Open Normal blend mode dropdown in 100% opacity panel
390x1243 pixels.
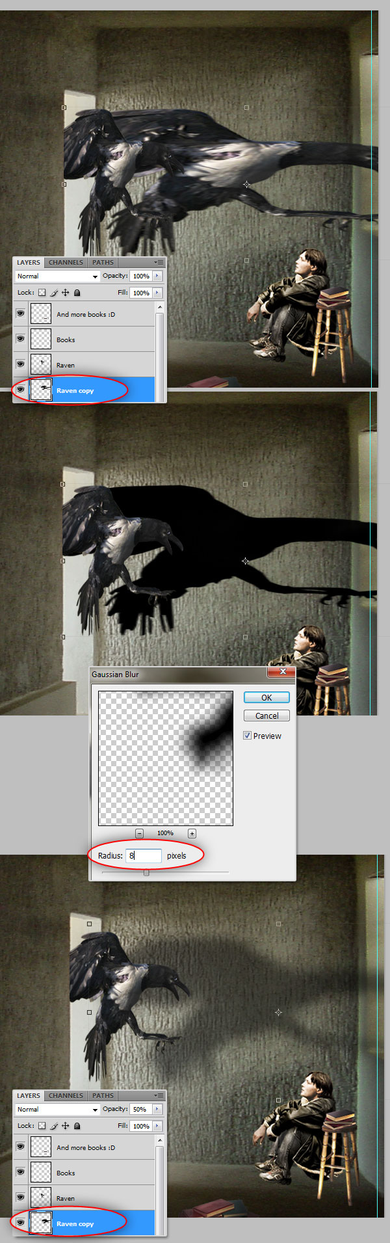[x=57, y=276]
